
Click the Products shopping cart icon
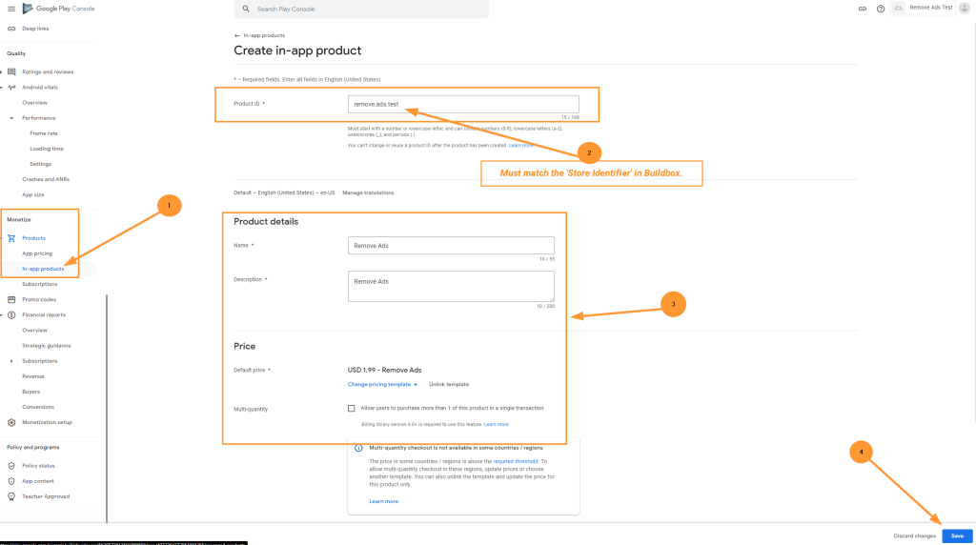11,238
